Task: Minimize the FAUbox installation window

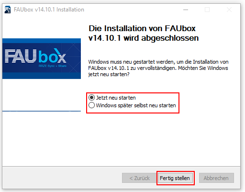Action: coord(186,10)
